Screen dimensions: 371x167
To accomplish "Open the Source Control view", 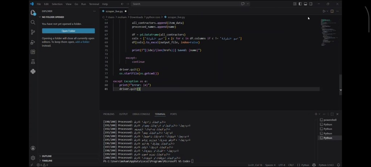I will 33,32.
